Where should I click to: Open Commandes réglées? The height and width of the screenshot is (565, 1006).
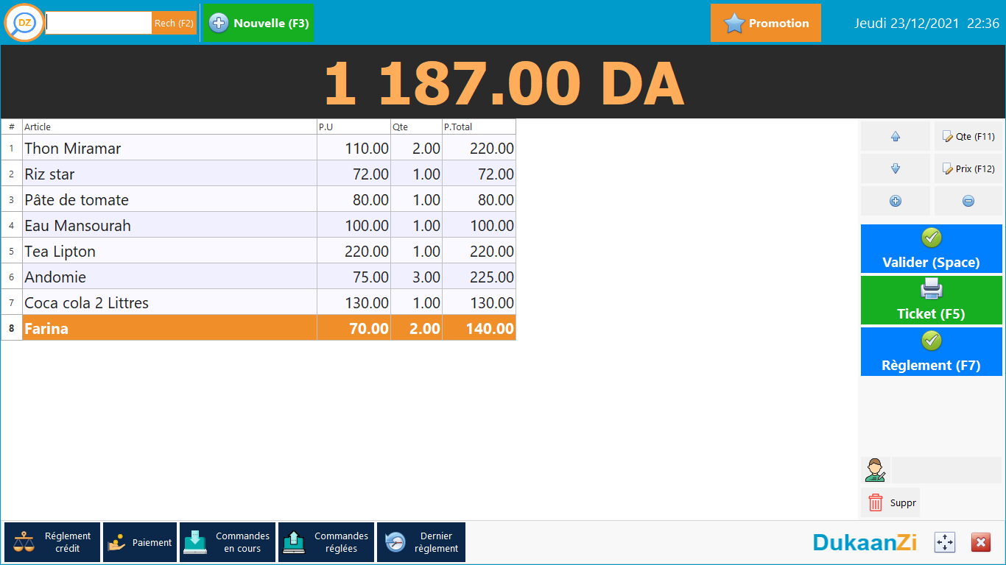326,543
